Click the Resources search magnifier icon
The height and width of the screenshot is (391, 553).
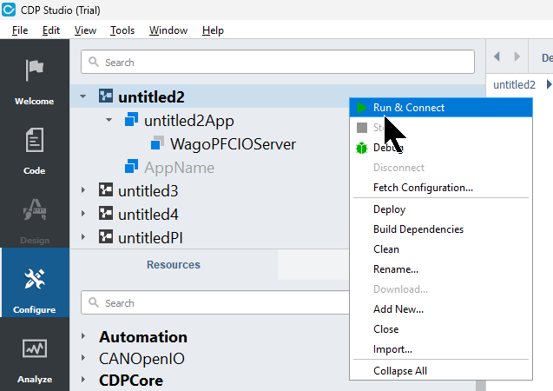[x=94, y=302]
